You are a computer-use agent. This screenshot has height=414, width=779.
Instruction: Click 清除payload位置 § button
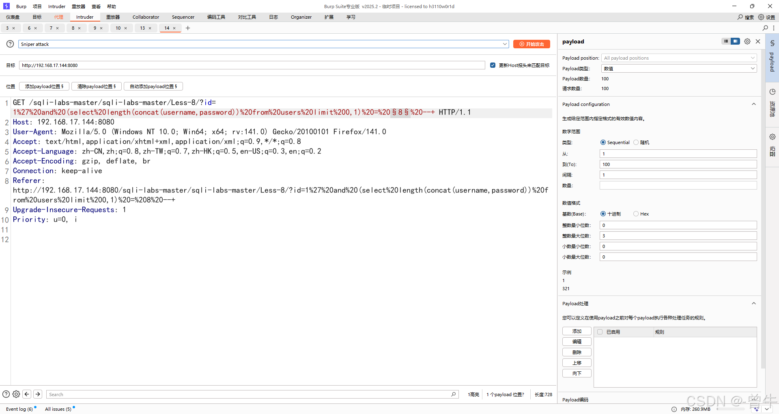(x=97, y=86)
